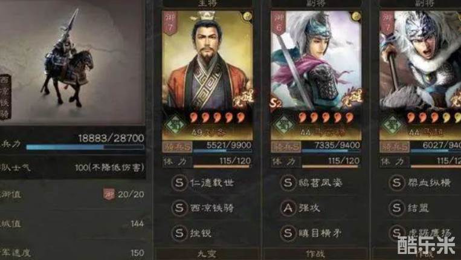Click the 蜀 faction emblem on Liu Bei's card
This screenshot has height=260, width=461.
tap(175, 125)
